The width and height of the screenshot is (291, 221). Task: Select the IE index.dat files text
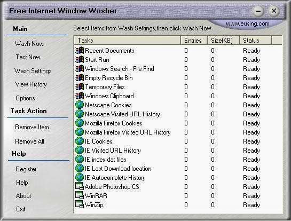pyautogui.click(x=105, y=160)
